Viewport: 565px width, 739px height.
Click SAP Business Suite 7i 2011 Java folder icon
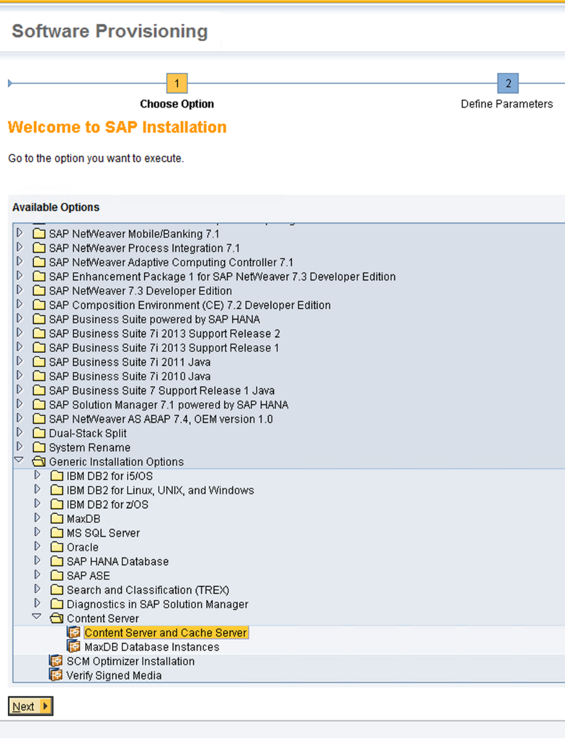pos(40,362)
